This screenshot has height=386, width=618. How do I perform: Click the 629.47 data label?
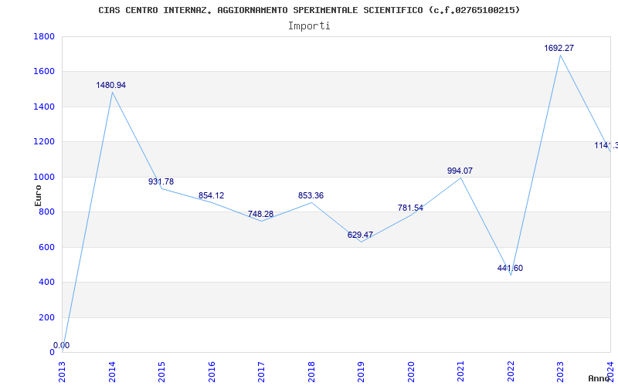pos(360,235)
